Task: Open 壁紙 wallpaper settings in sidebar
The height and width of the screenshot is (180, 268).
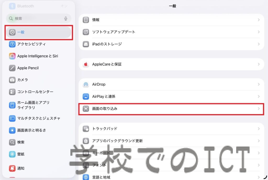Action: pyautogui.click(x=21, y=154)
